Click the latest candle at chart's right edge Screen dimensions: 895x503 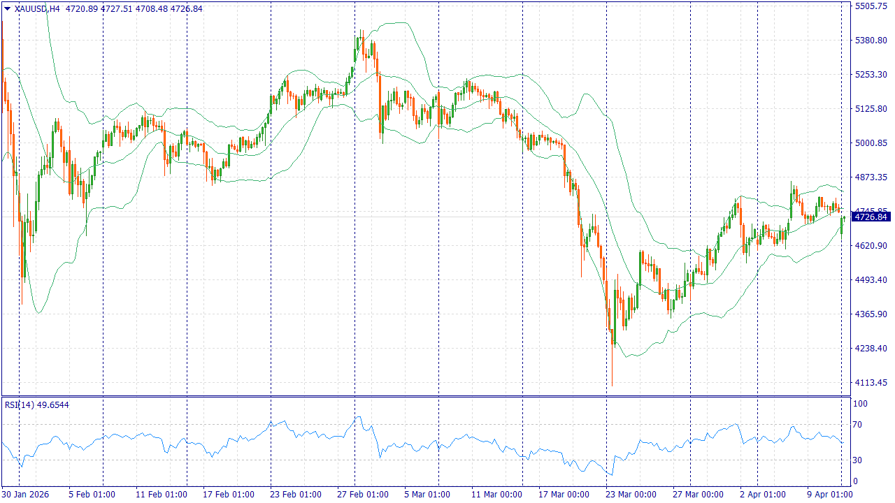pos(843,225)
